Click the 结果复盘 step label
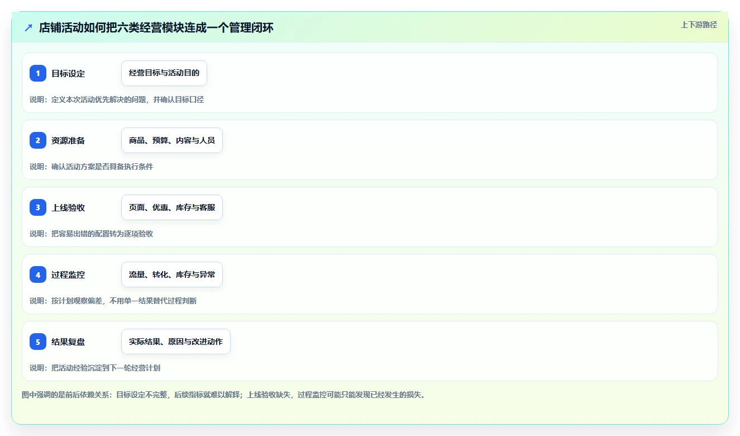This screenshot has height=436, width=740. click(x=68, y=342)
